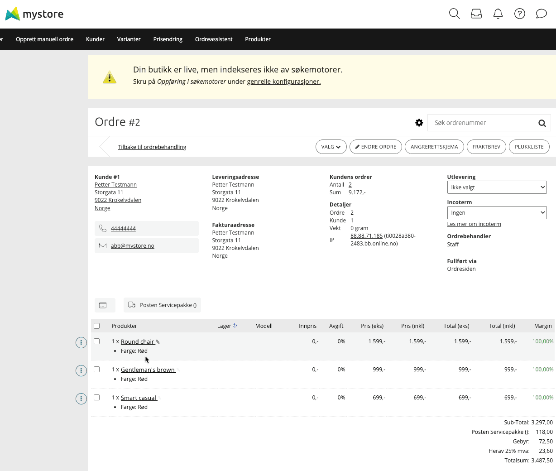Screen dimensions: 556x471
Task: Expand the VALG dropdown button
Action: coord(331,147)
